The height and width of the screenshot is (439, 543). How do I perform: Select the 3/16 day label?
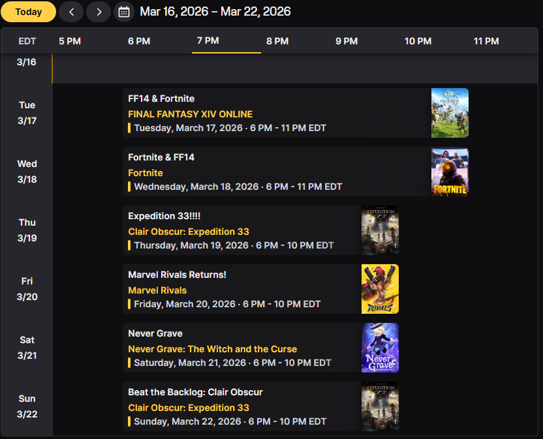click(x=27, y=63)
